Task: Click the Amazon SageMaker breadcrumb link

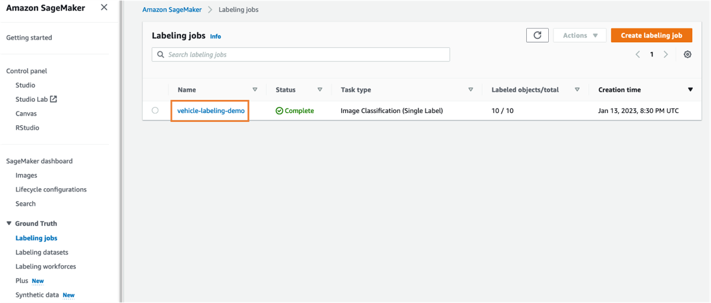Action: tap(172, 10)
